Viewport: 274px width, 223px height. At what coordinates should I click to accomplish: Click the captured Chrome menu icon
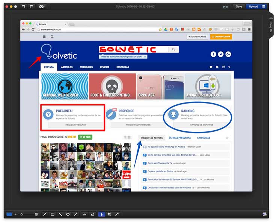249,29
